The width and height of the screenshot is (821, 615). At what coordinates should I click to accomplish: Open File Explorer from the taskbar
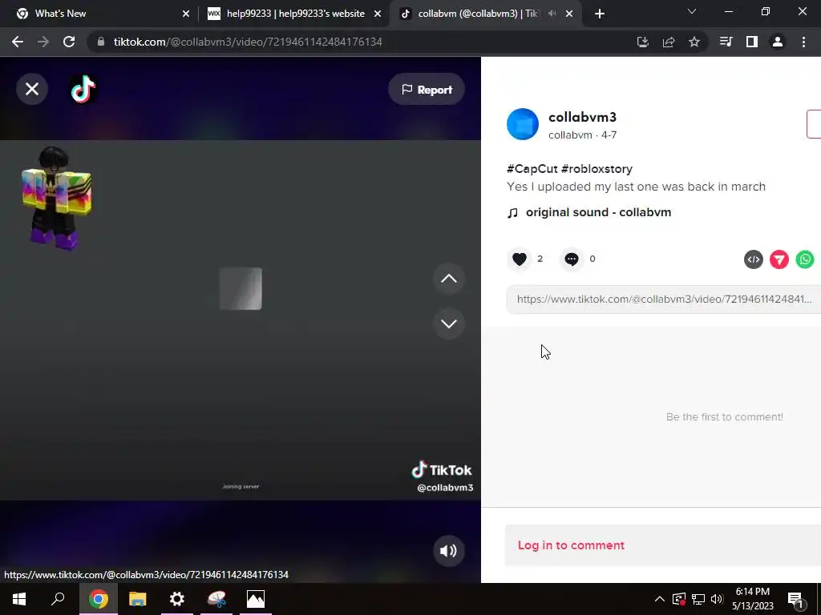(138, 599)
